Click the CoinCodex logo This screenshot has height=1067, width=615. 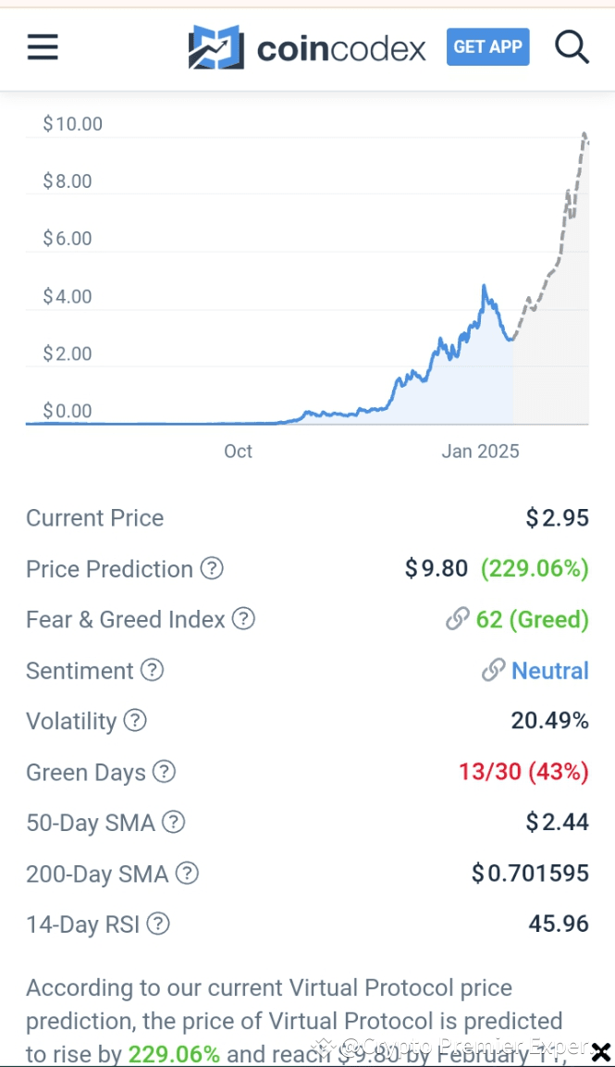pyautogui.click(x=305, y=47)
